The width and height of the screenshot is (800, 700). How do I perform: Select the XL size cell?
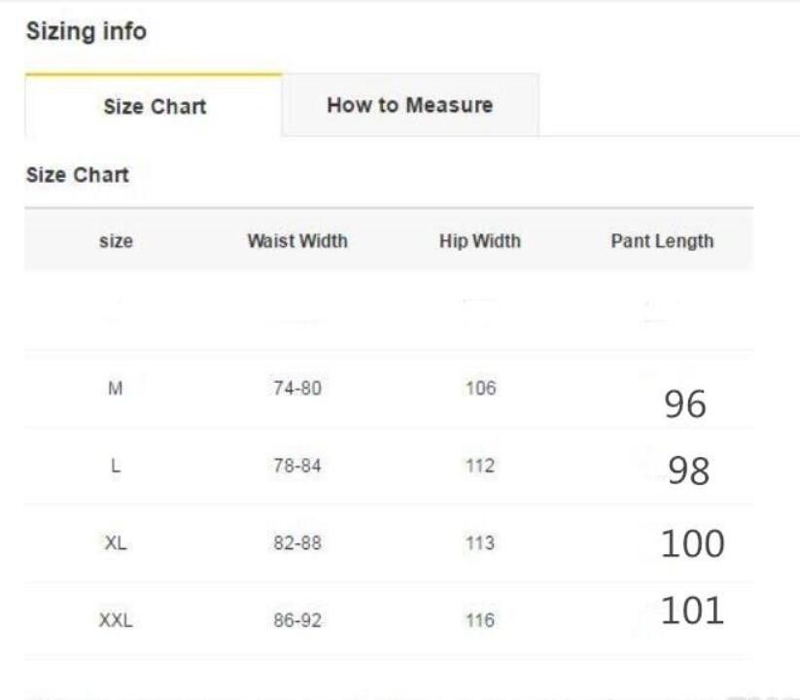click(116, 542)
